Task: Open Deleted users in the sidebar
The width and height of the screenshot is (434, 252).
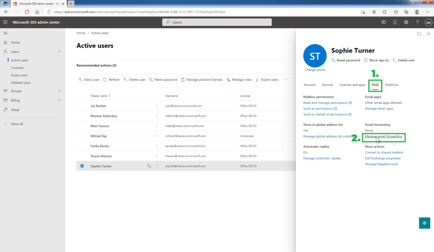Action: coord(21,82)
